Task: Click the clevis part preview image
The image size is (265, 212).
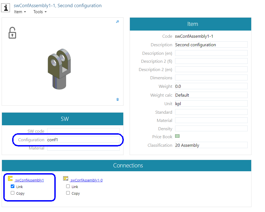Action: (60, 68)
